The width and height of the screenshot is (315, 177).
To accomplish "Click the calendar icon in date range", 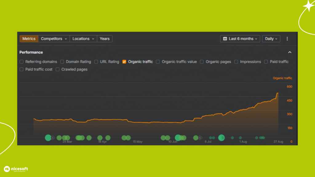I will coord(225,39).
